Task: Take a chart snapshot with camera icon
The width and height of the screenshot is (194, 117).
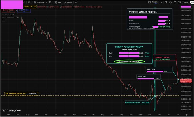Action: [x=179, y=2]
